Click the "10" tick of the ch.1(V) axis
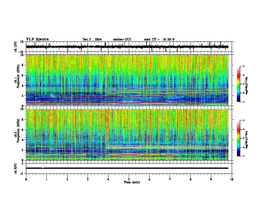The height and width of the screenshot is (201, 261). 22,42
